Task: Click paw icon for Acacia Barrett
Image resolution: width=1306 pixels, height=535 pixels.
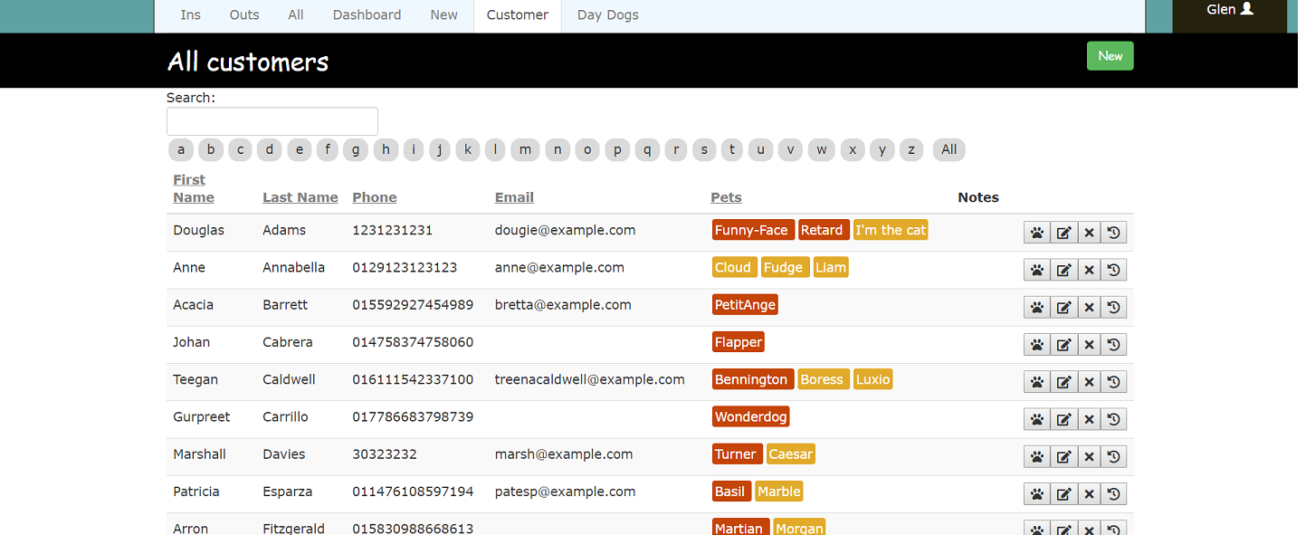Action: pyautogui.click(x=1037, y=307)
